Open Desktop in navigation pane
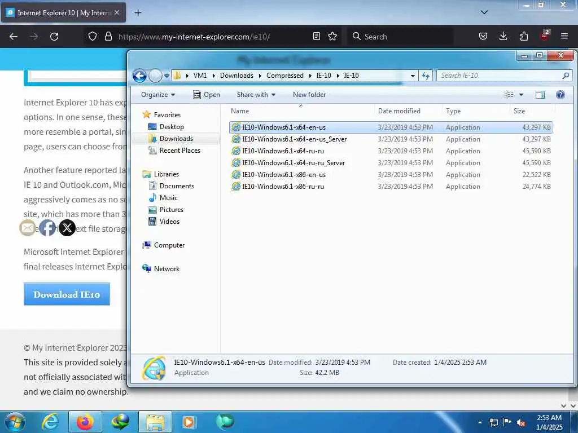The height and width of the screenshot is (433, 578). coord(172,127)
